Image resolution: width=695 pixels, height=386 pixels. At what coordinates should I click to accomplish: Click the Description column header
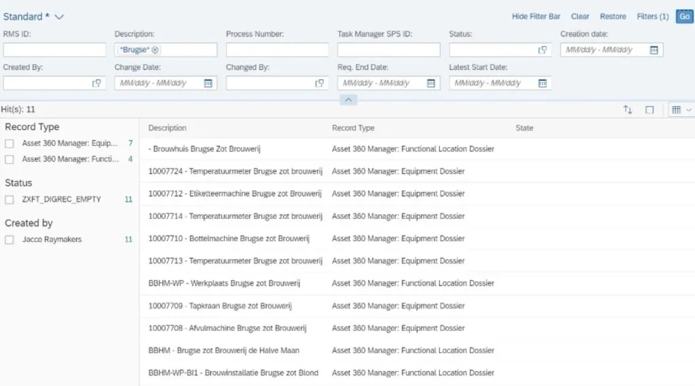[x=167, y=128]
